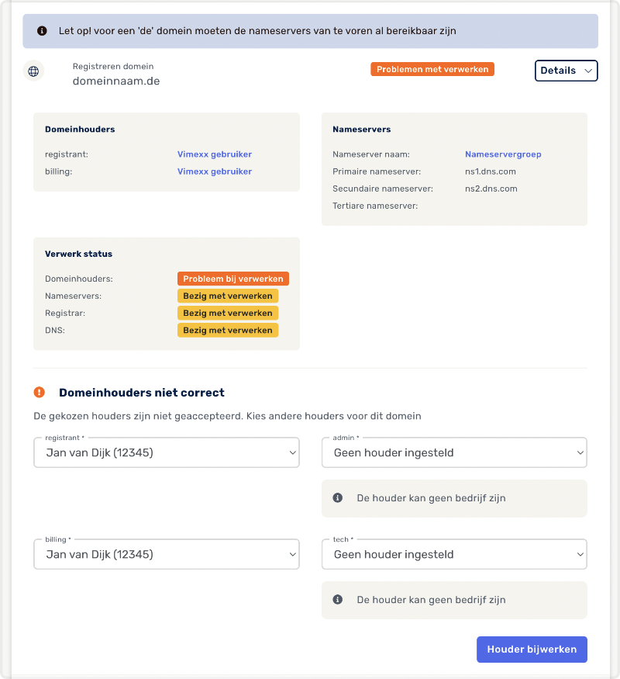Click the Houder bijwerken button
This screenshot has width=620, height=679.
tap(532, 650)
